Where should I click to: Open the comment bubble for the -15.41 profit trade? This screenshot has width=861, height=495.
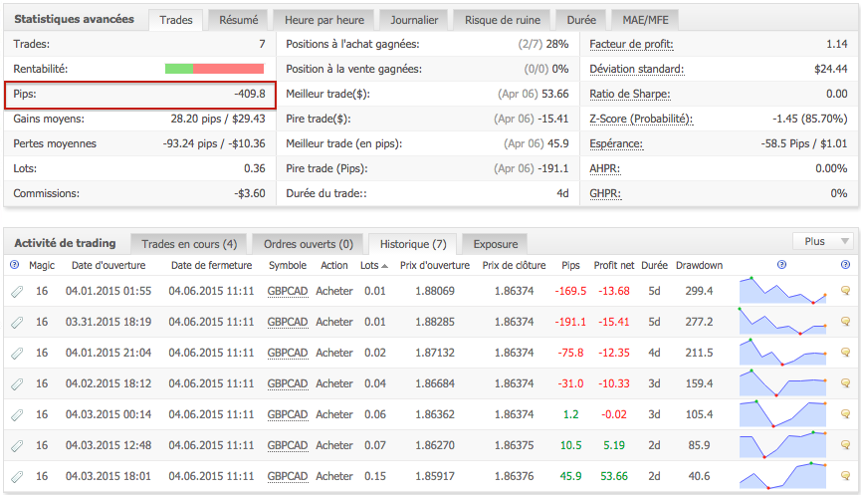point(845,322)
